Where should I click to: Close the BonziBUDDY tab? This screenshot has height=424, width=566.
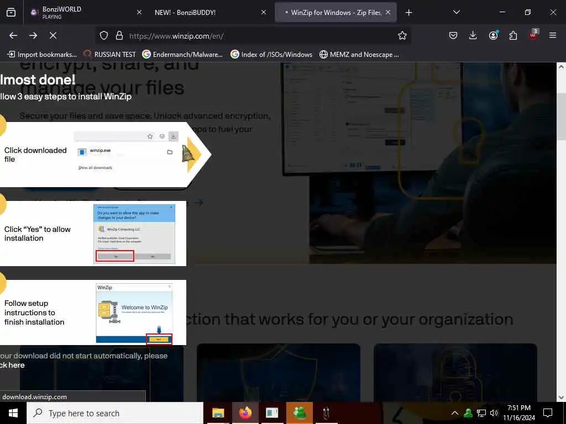[264, 13]
